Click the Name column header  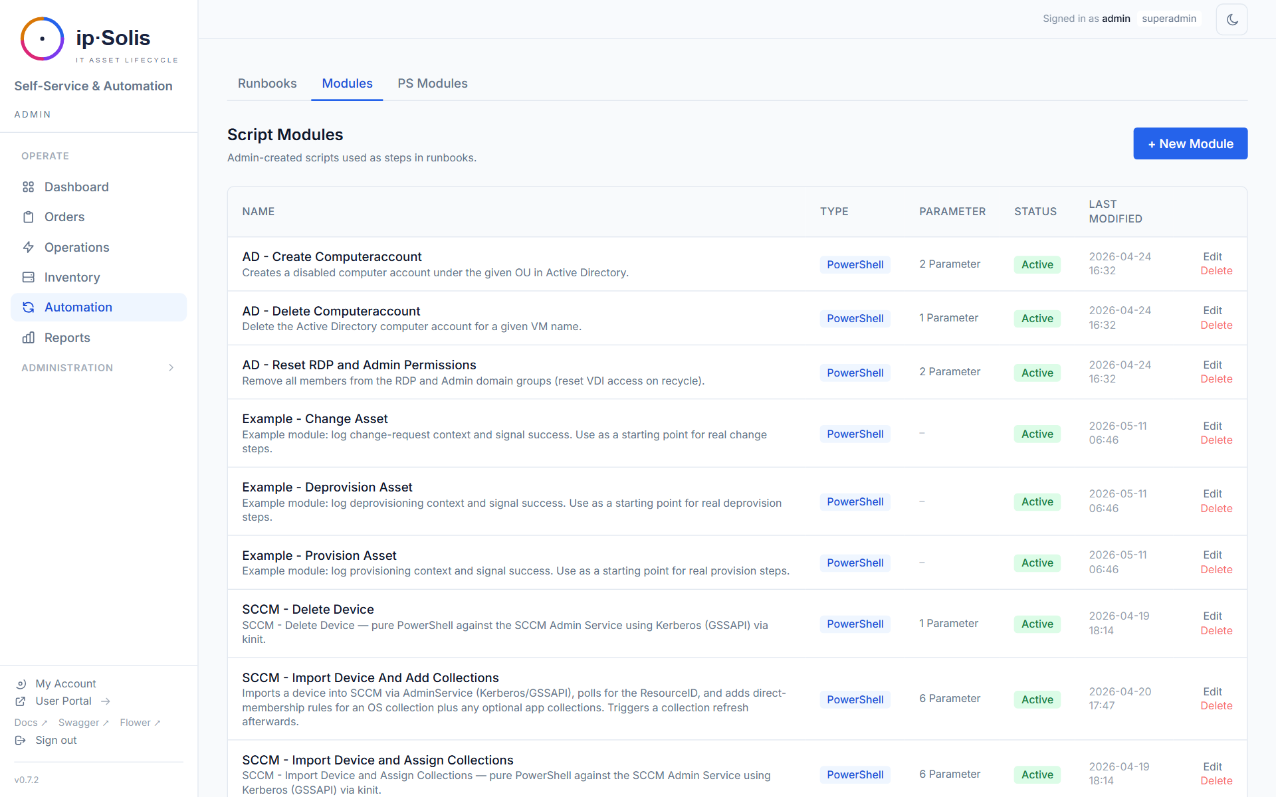point(259,212)
